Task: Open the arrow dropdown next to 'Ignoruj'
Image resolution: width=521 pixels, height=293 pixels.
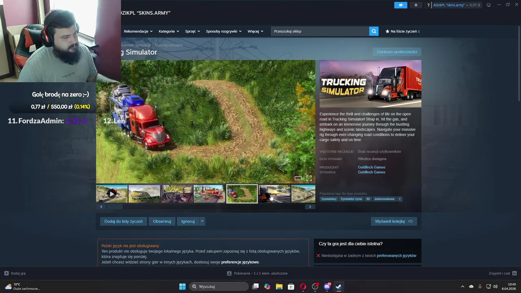Action: coord(202,221)
